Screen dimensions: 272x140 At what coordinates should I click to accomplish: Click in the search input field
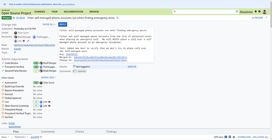point(206,12)
